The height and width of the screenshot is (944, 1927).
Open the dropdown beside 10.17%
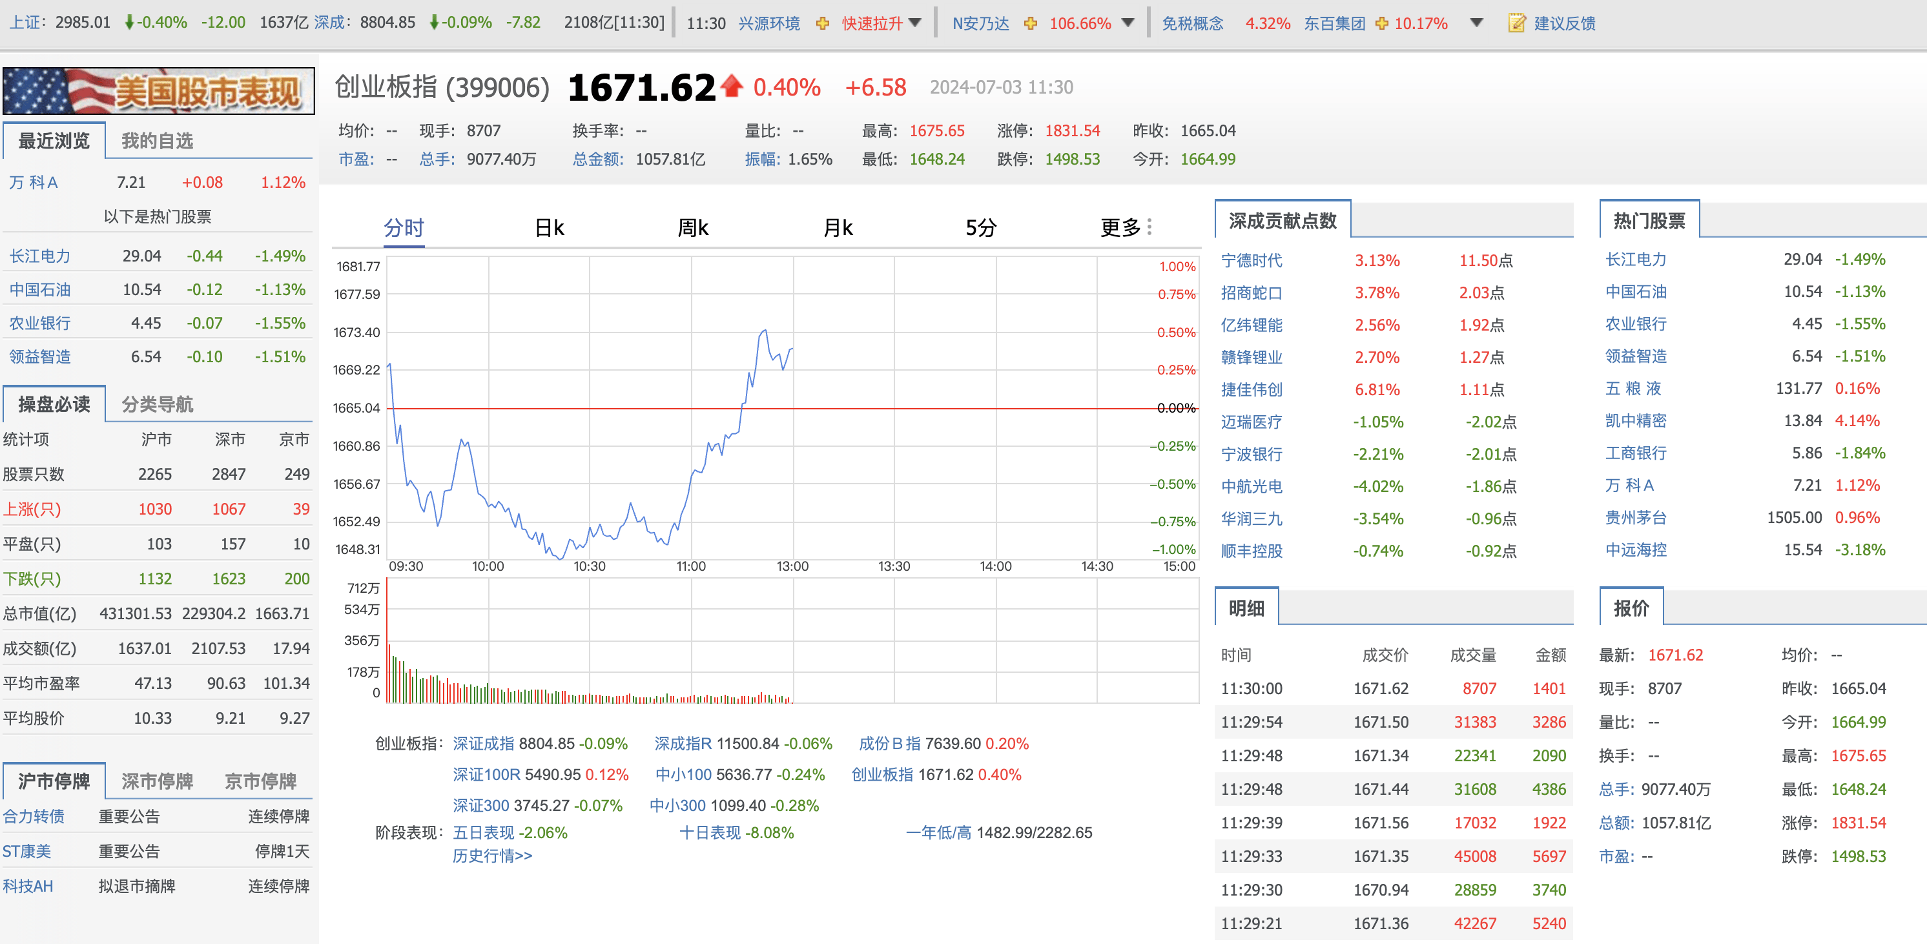click(x=1476, y=23)
